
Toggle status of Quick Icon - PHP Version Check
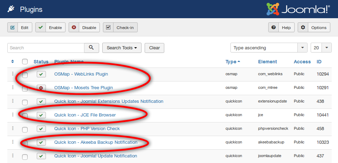click(x=41, y=129)
